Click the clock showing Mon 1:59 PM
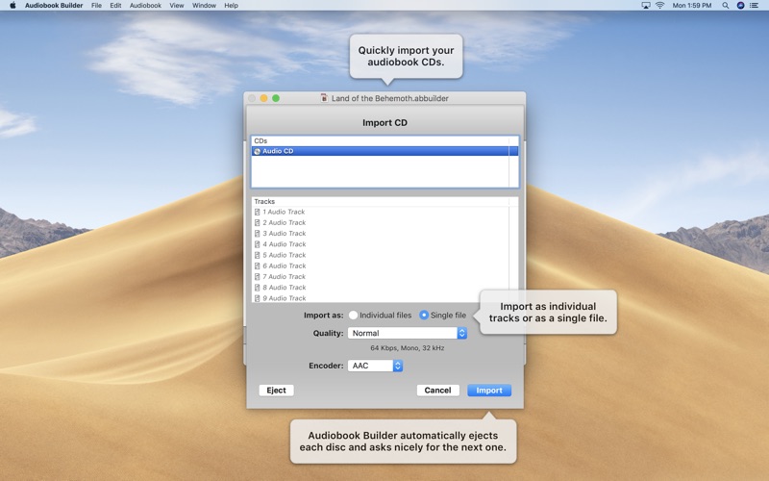This screenshot has width=769, height=481. pyautogui.click(x=692, y=6)
